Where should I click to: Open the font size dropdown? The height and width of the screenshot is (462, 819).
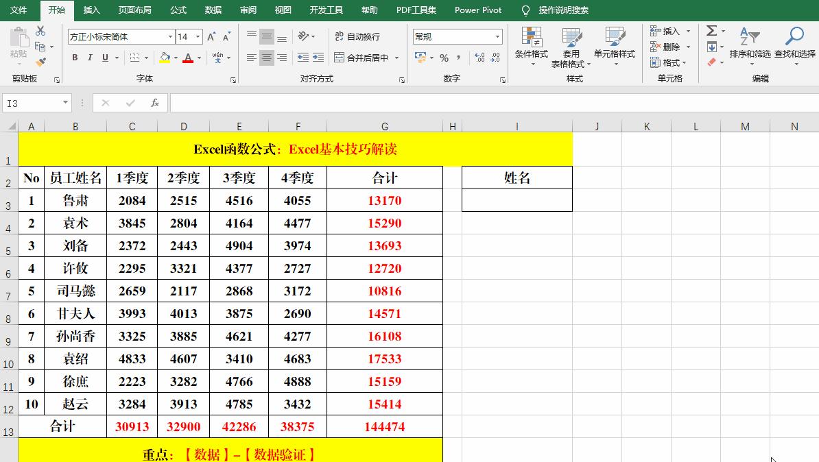pyautogui.click(x=198, y=36)
